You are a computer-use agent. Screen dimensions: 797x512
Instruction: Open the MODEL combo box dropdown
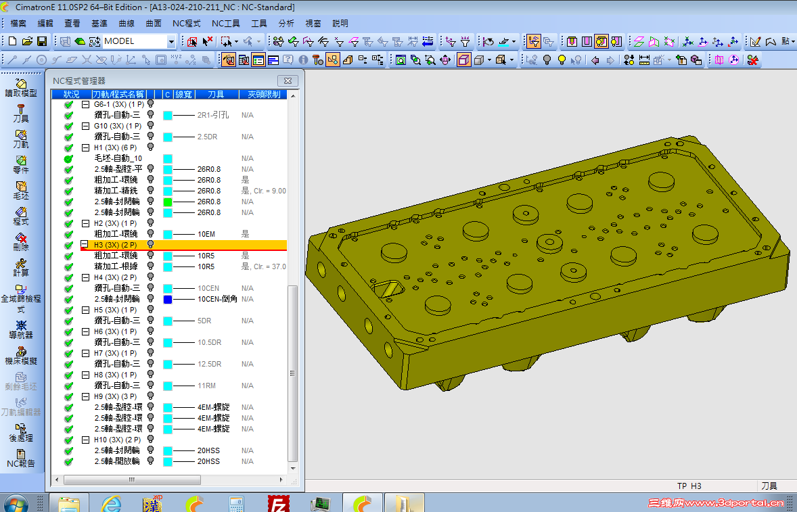tap(171, 41)
